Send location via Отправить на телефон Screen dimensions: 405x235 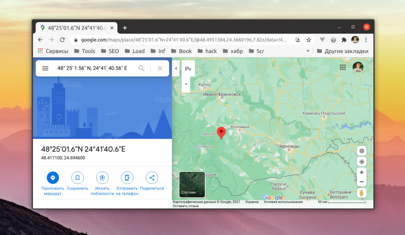tap(127, 177)
